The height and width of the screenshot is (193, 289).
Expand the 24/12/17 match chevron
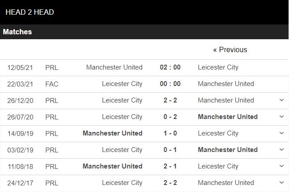[281, 183]
